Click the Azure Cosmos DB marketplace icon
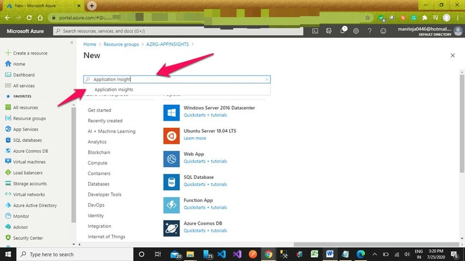 pos(171,228)
